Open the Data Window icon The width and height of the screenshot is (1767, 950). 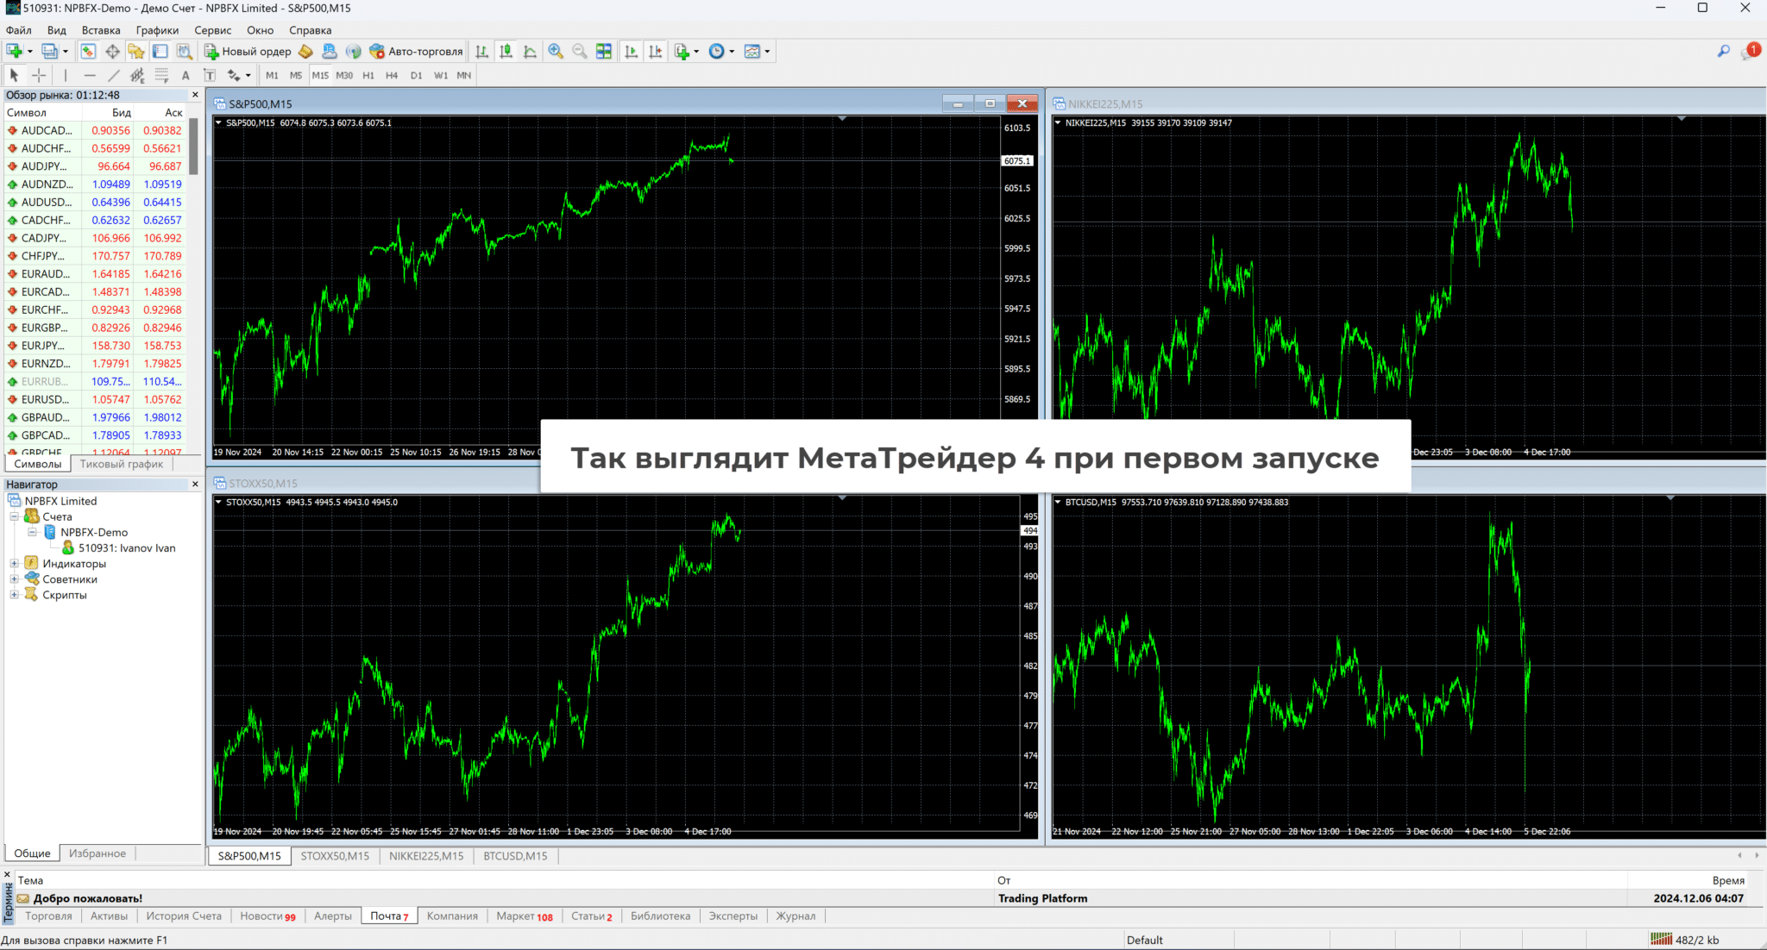pos(112,52)
